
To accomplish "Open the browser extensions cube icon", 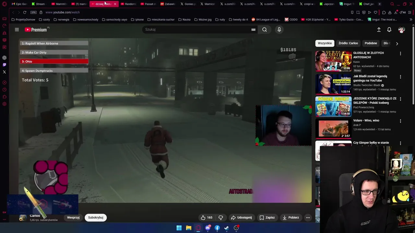I will 384,12.
